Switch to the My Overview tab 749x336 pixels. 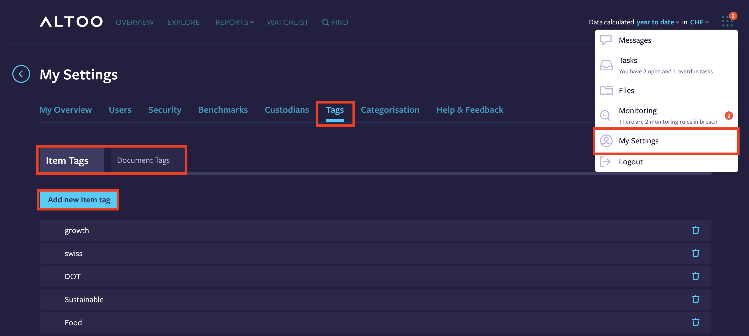click(x=66, y=110)
